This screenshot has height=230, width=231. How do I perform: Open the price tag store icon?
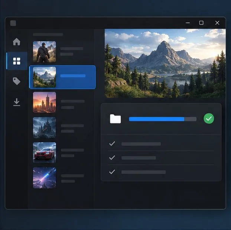point(16,81)
